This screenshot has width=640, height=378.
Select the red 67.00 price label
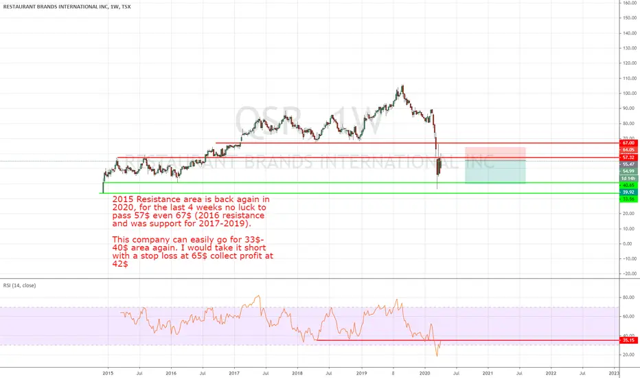(628, 143)
